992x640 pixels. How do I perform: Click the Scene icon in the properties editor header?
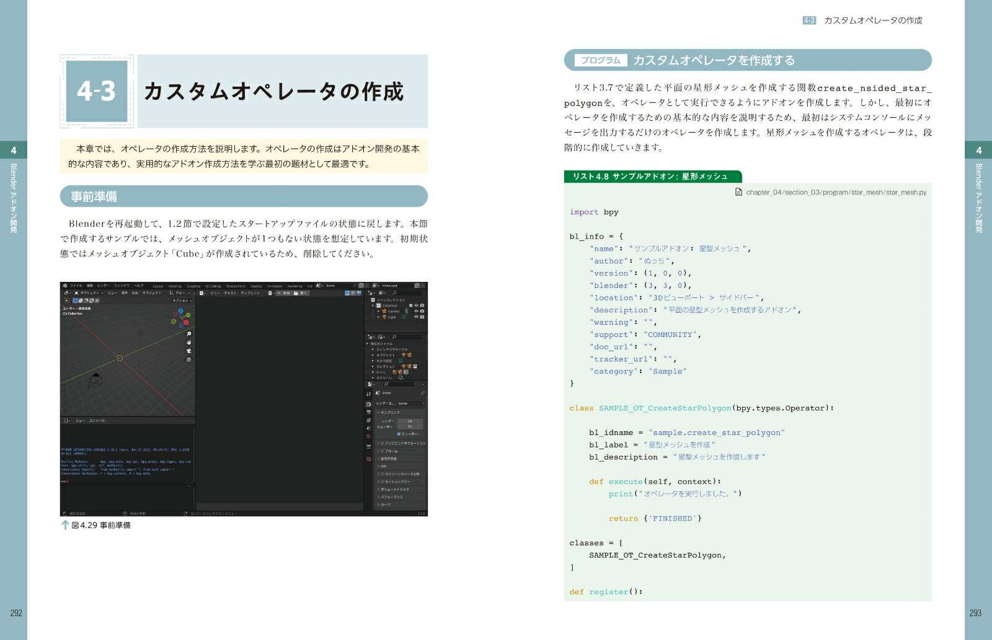click(x=378, y=393)
